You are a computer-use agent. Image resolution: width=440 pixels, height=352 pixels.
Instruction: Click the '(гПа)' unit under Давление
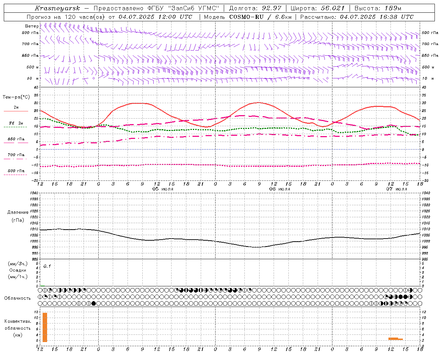pos(18,220)
